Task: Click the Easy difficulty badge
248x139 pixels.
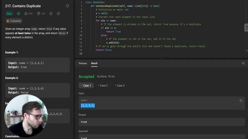Action: [x=9, y=14]
